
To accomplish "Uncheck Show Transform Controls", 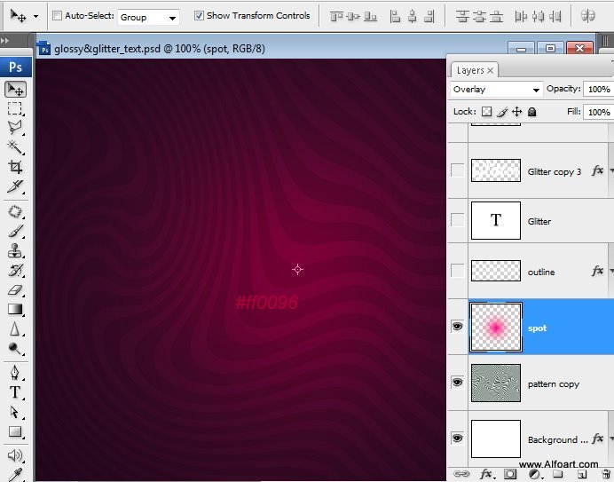I will 199,16.
